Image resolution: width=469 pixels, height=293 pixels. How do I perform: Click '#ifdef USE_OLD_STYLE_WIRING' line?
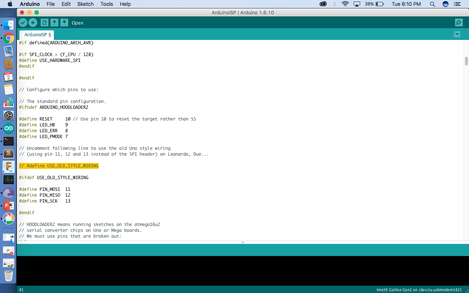(x=53, y=178)
